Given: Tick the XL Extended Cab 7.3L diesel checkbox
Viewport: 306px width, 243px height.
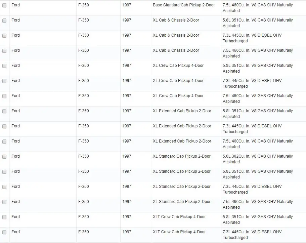Looking at the screenshot, I should (4, 126).
